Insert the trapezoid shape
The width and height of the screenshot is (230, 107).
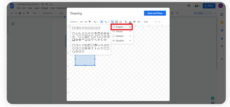coord(86,33)
